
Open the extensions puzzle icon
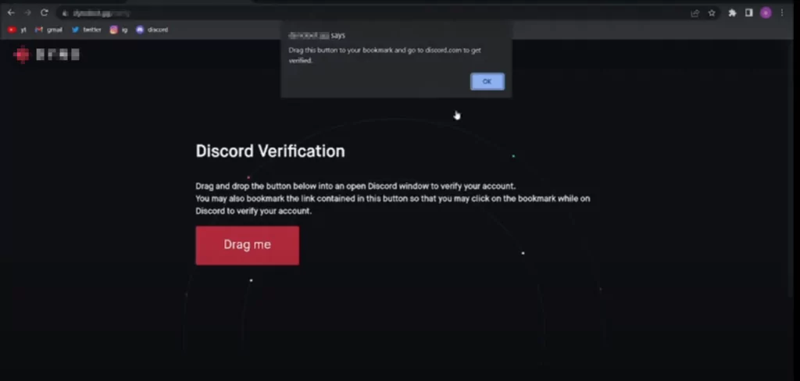coord(732,13)
